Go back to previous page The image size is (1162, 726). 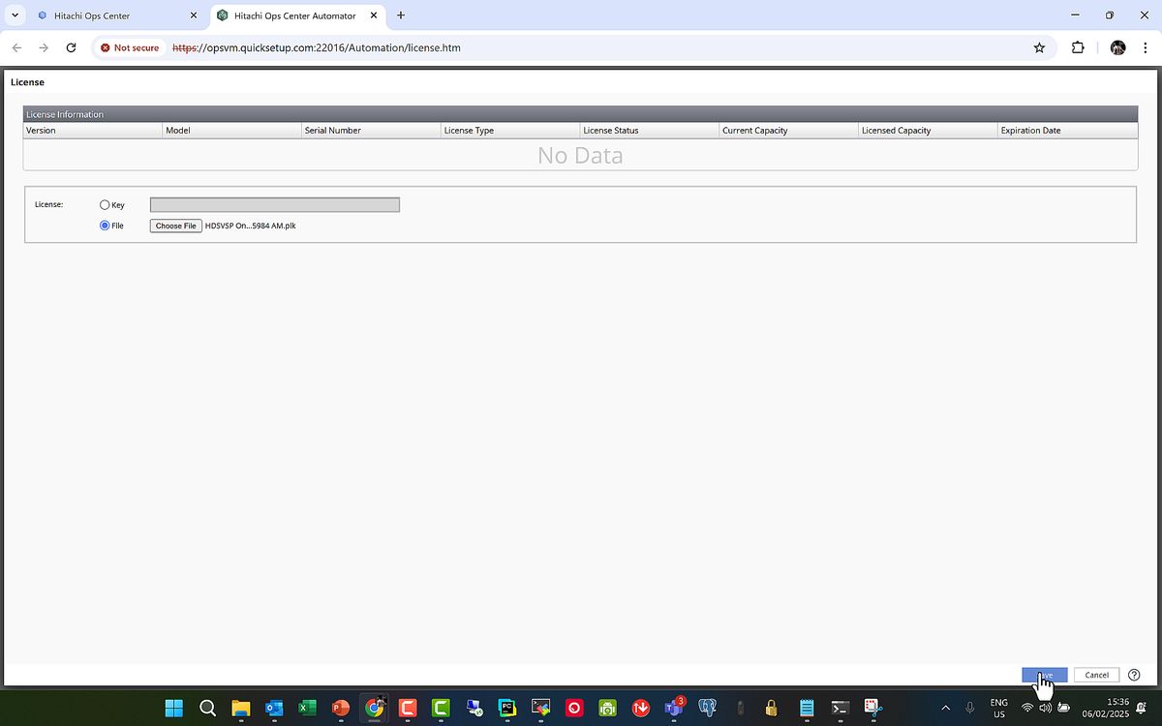pyautogui.click(x=16, y=47)
